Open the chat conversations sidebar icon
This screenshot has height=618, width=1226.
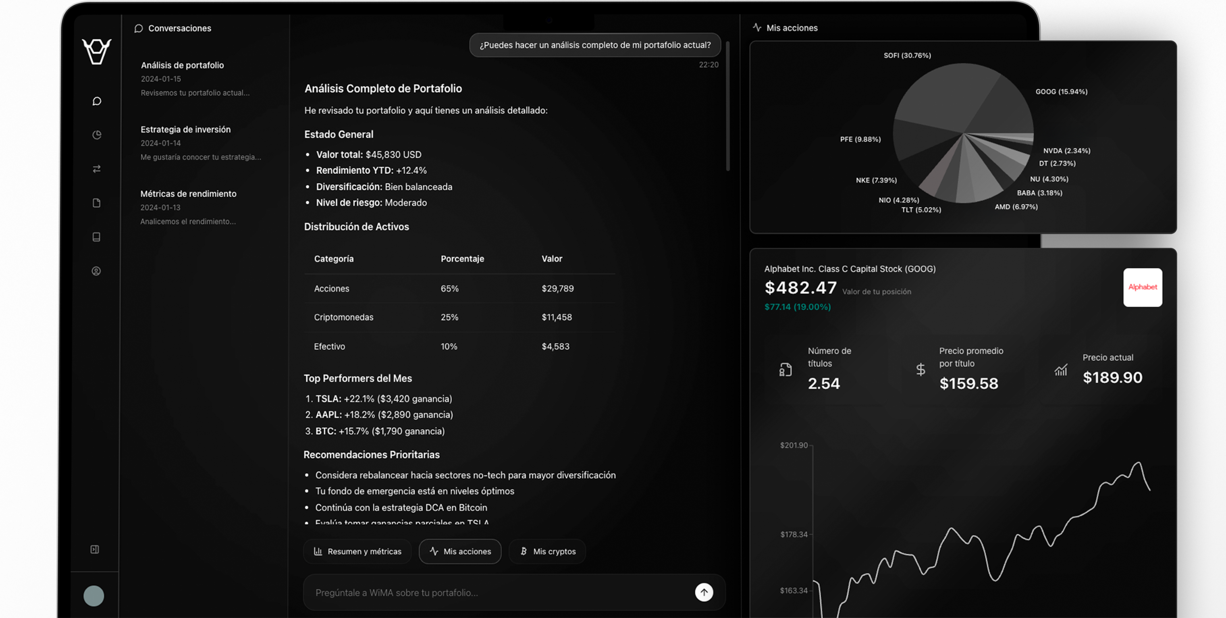coord(97,101)
